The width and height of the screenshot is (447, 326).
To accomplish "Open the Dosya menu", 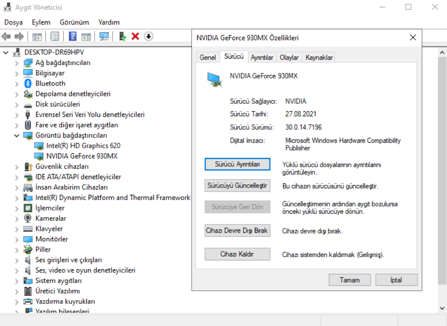I will pyautogui.click(x=13, y=22).
